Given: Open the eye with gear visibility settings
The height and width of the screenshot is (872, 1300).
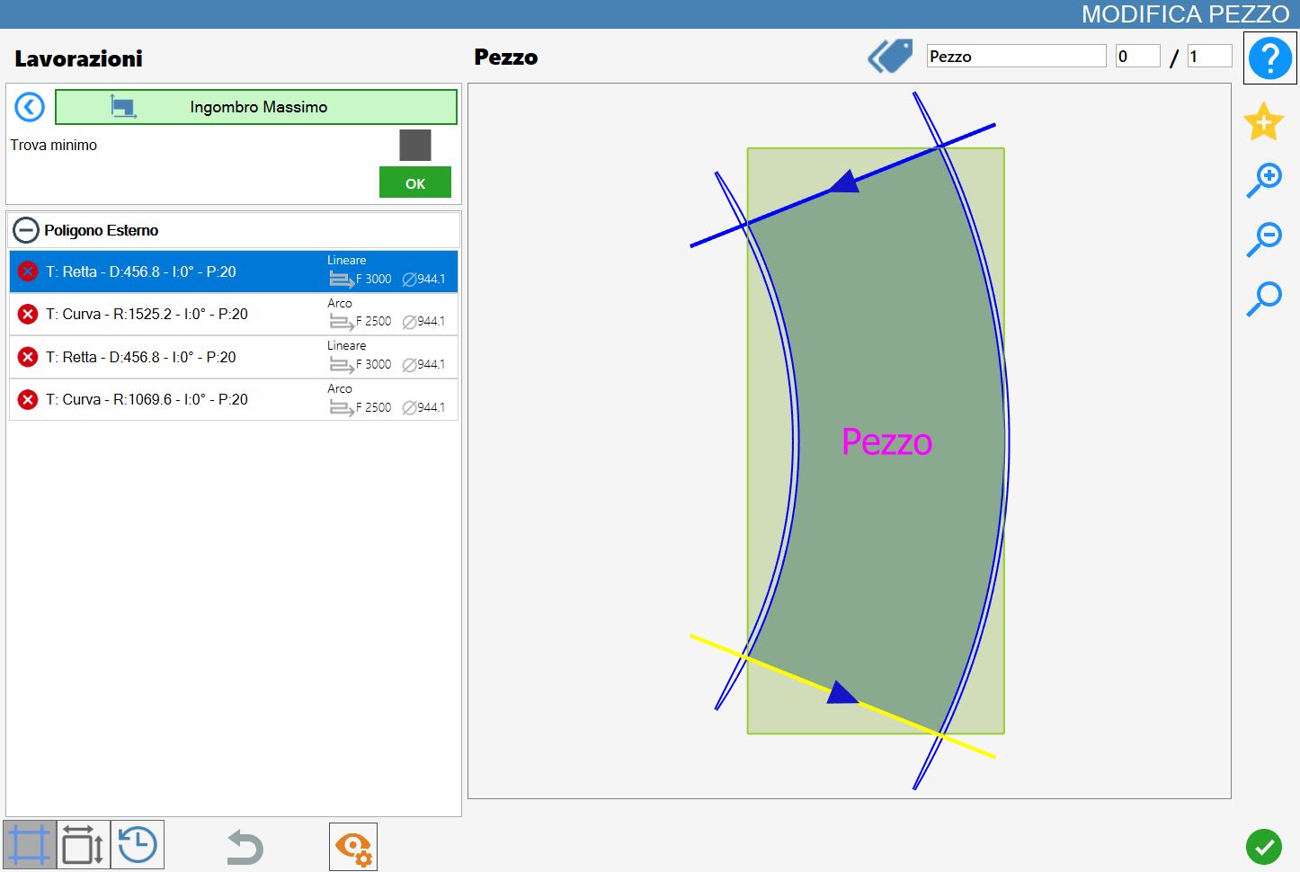Looking at the screenshot, I should click(x=353, y=847).
